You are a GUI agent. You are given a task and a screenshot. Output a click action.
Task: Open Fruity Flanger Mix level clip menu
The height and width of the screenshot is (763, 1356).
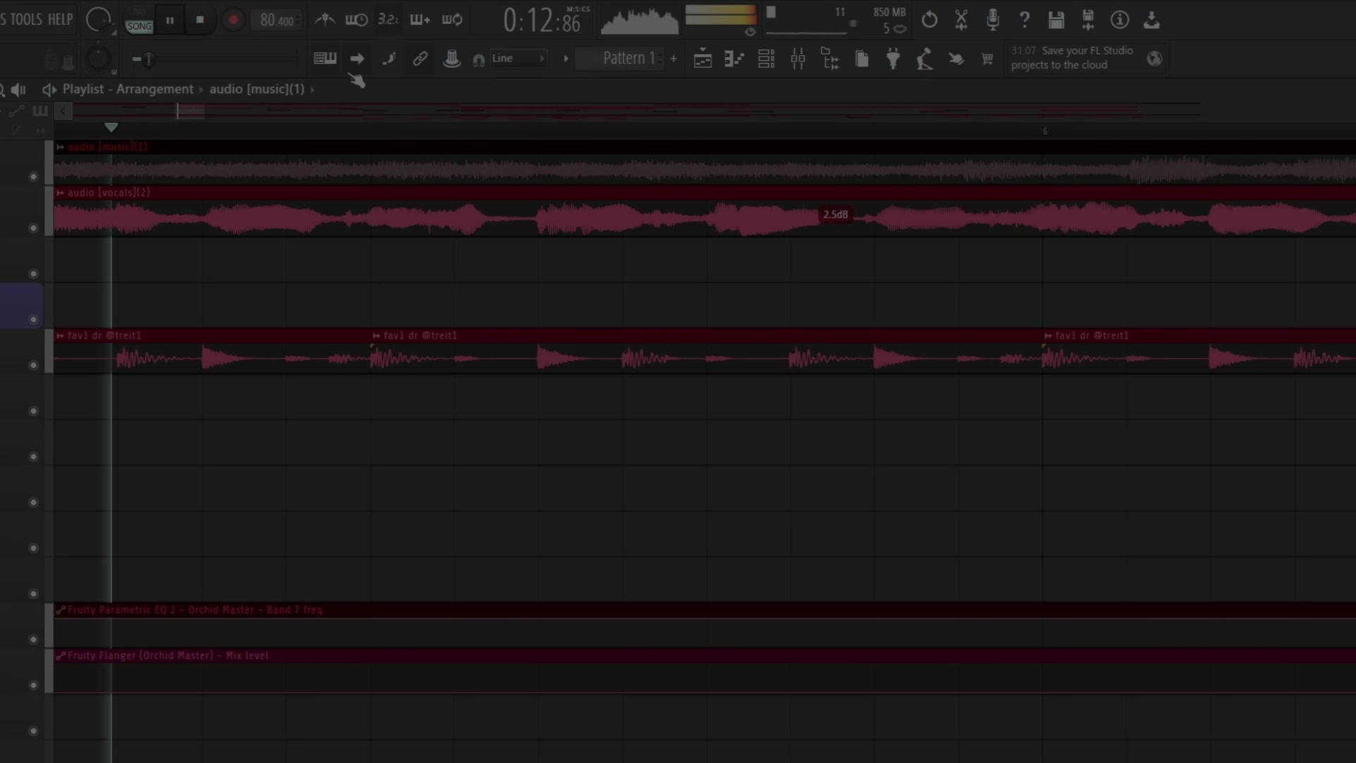(61, 656)
